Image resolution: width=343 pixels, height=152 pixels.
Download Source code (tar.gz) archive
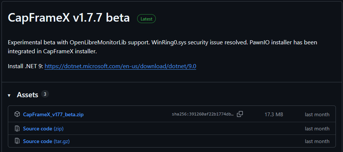tap(37, 141)
